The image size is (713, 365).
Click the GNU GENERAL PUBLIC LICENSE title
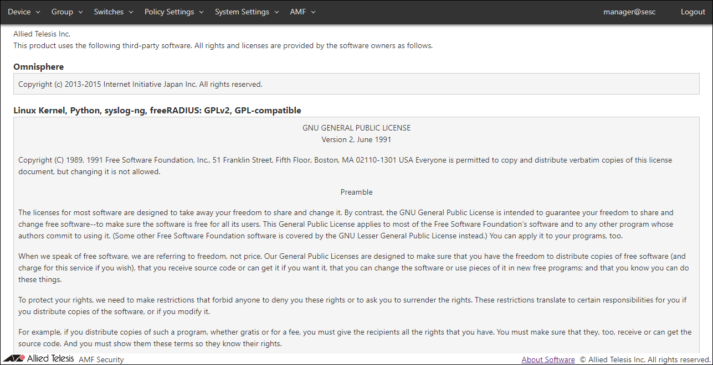356,128
